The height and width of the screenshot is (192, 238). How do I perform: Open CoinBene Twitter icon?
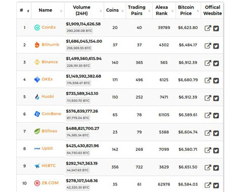coord(216,116)
